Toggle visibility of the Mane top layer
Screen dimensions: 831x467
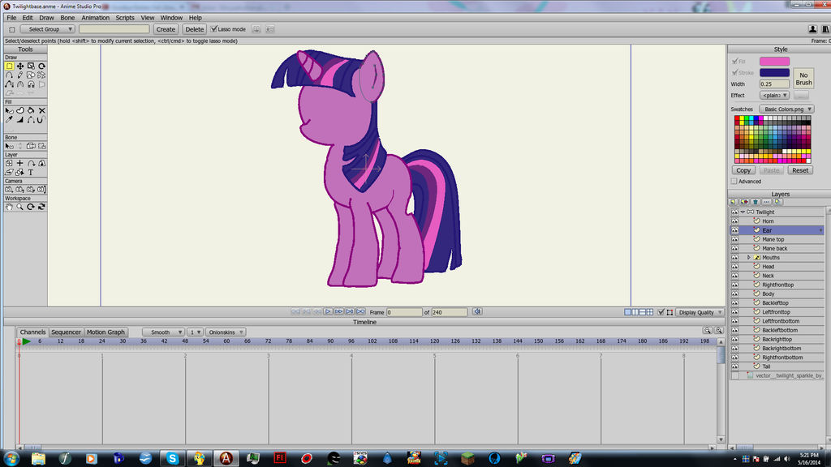point(734,239)
